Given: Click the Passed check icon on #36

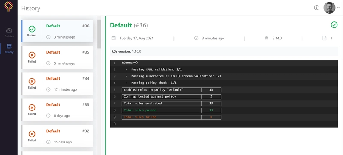Looking at the screenshot, I should [32, 29].
